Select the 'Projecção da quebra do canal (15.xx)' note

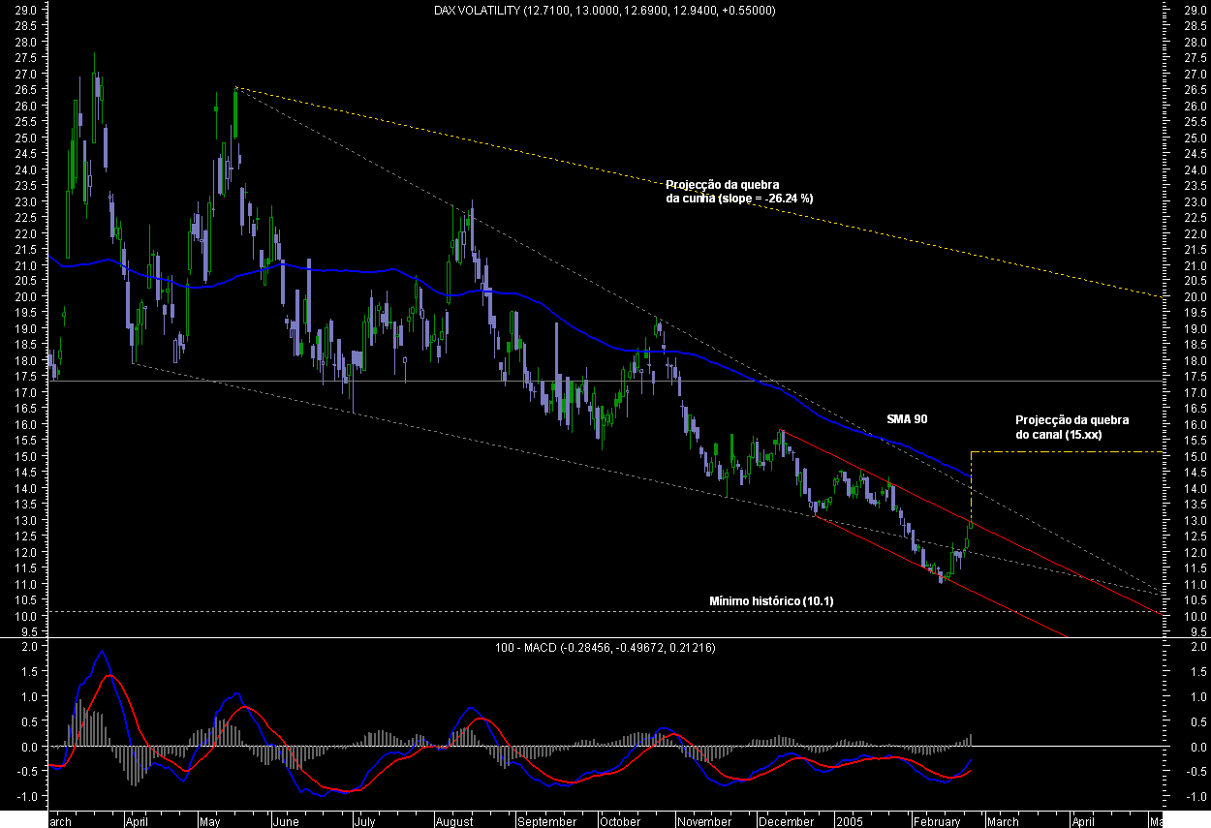tap(1072, 427)
